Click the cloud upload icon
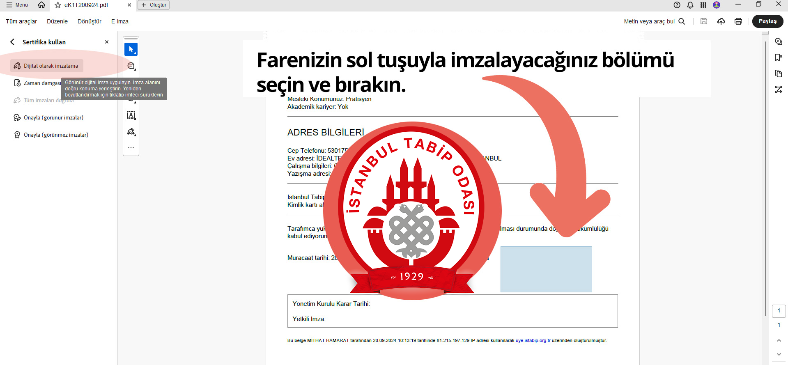Image resolution: width=788 pixels, height=365 pixels. (x=721, y=21)
